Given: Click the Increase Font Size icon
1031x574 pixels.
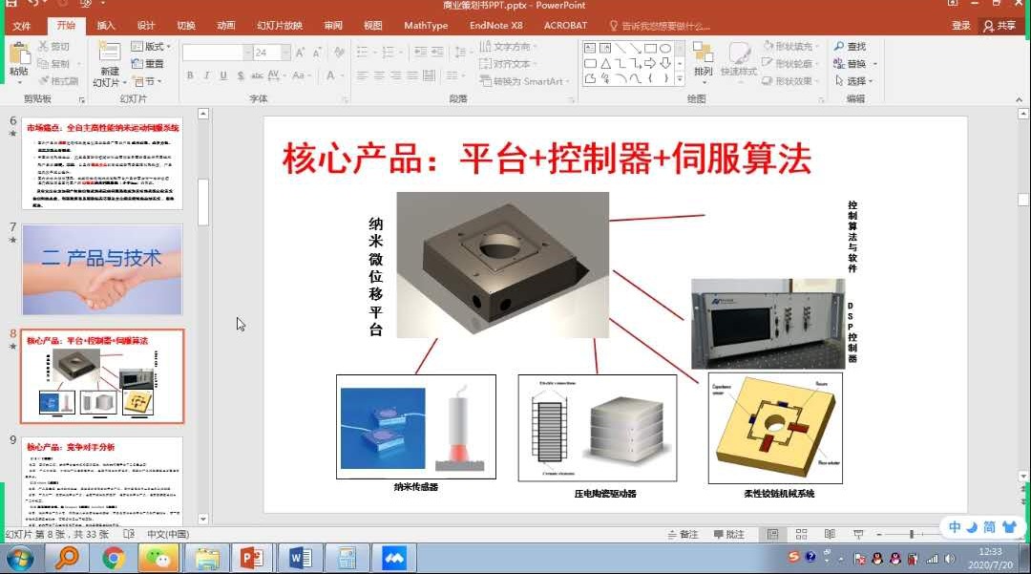Looking at the screenshot, I should click(x=301, y=53).
